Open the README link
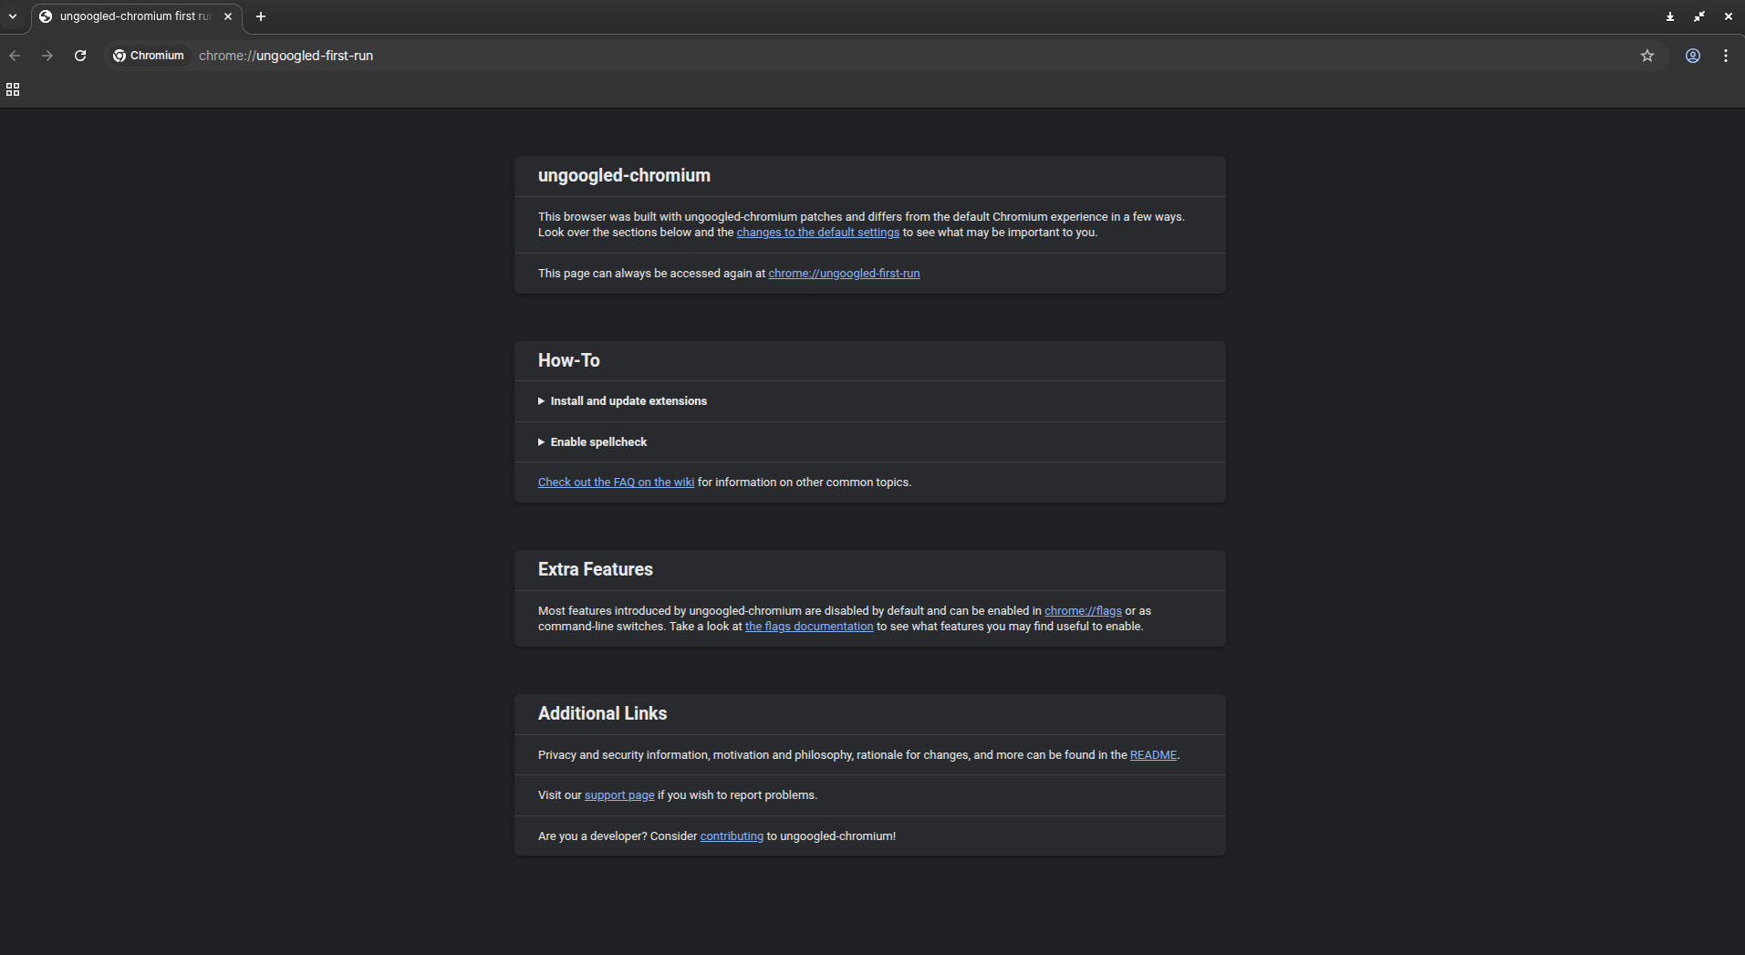The image size is (1745, 955). tap(1153, 755)
